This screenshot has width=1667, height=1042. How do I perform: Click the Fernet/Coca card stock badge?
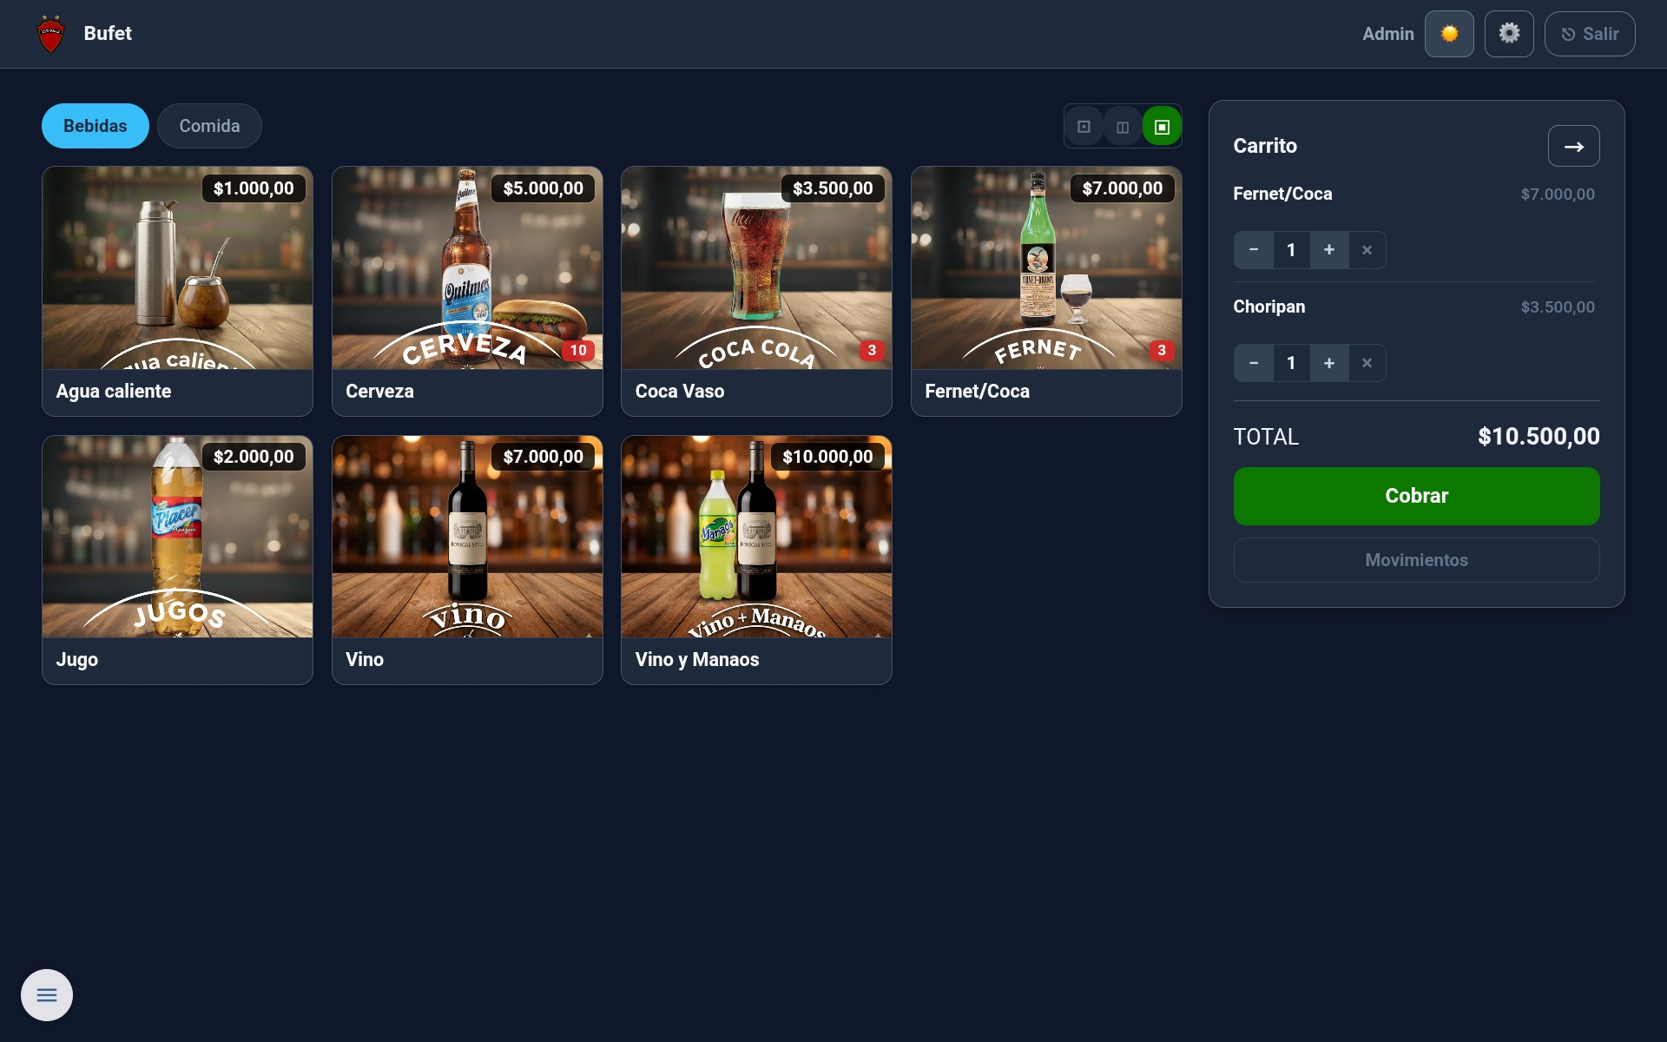tap(1162, 351)
